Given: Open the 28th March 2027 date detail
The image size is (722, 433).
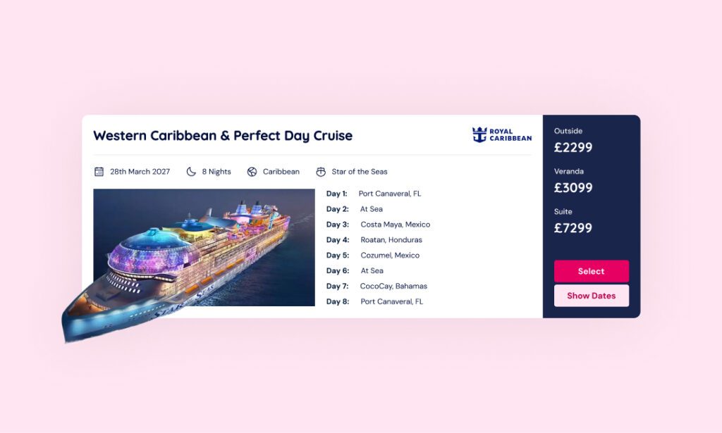Looking at the screenshot, I should [x=139, y=171].
